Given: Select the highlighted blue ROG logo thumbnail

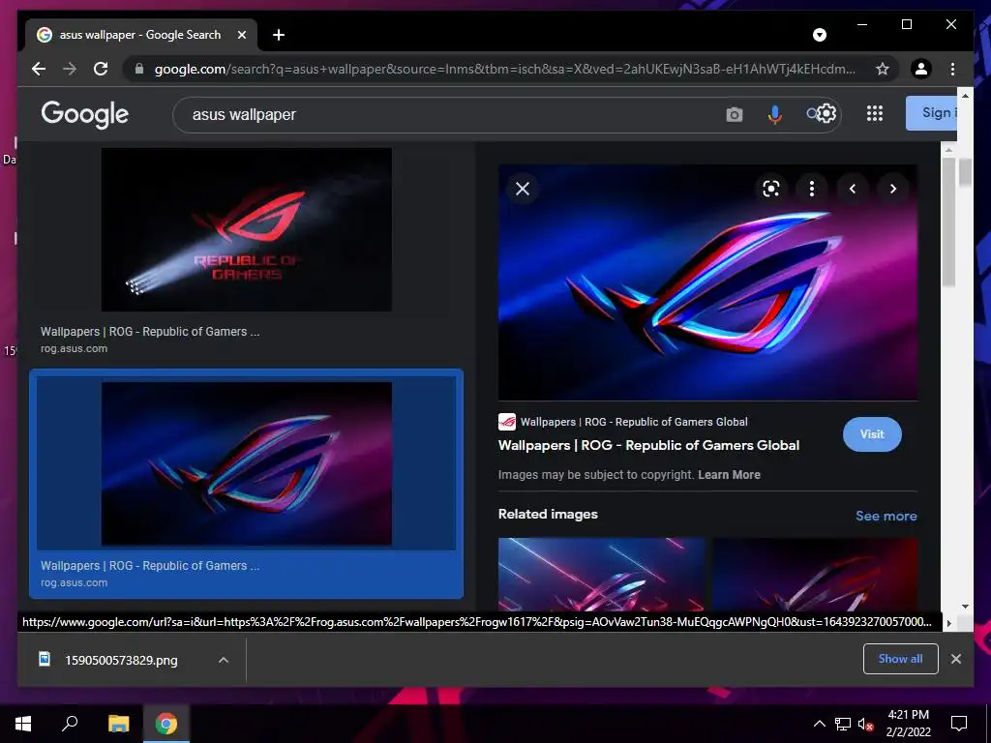Looking at the screenshot, I should tap(247, 463).
